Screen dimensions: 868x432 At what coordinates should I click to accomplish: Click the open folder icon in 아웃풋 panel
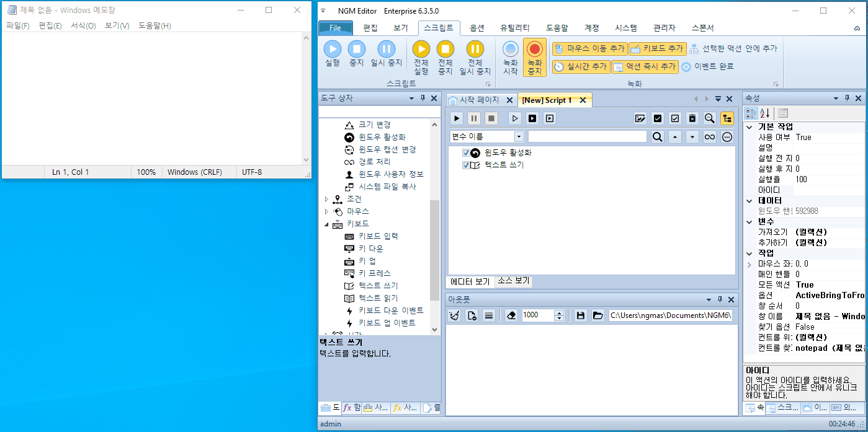click(597, 315)
